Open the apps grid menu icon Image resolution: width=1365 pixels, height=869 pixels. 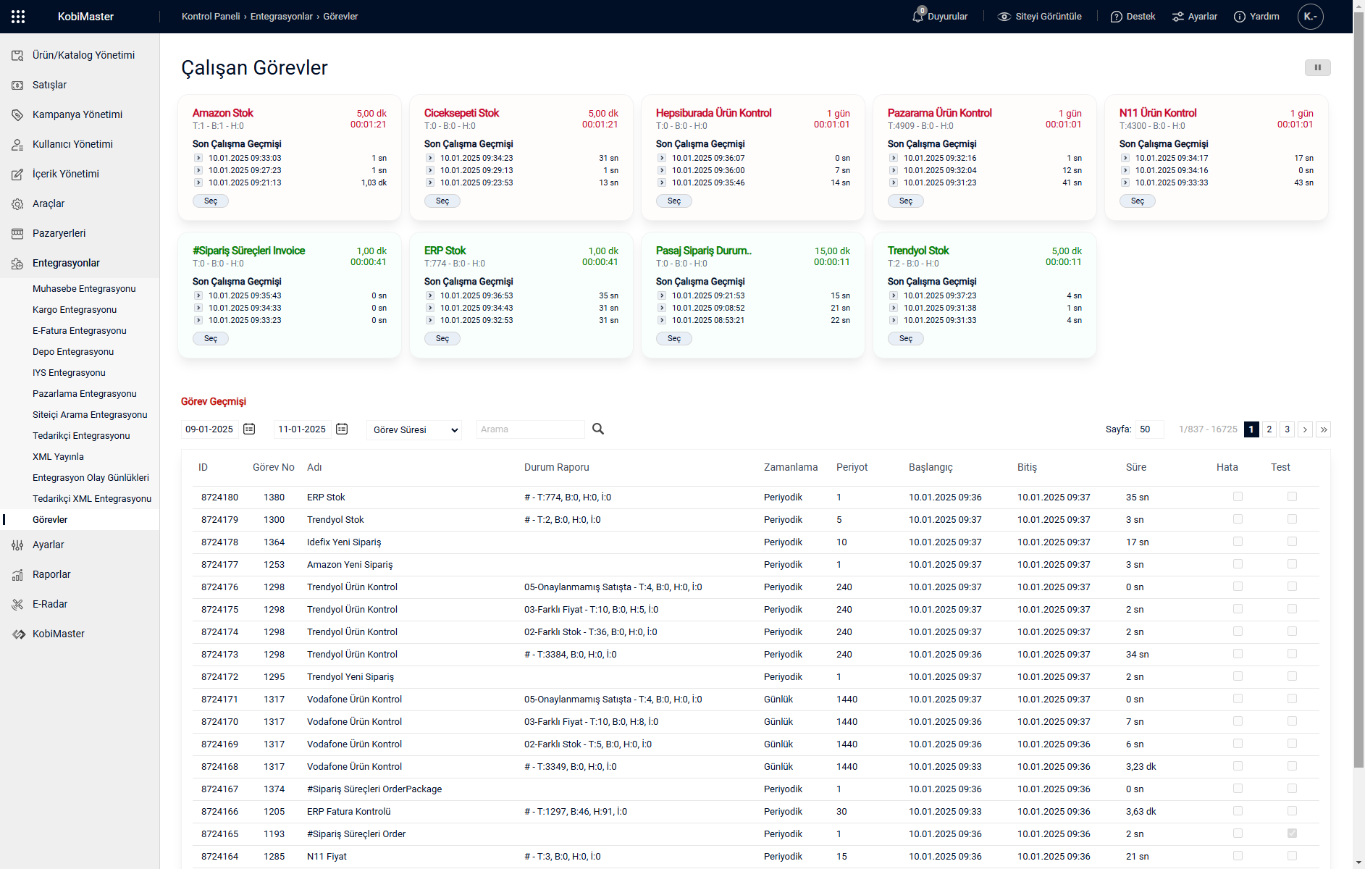point(18,17)
